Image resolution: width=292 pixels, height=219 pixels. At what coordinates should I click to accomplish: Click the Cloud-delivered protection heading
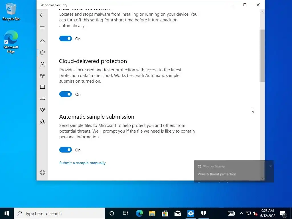click(93, 61)
